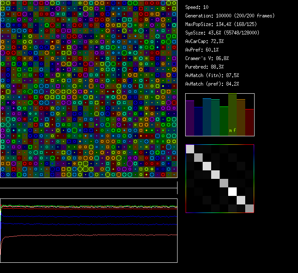298x273 pixels.
Task: Click the Generation counter text
Action: [230, 16]
